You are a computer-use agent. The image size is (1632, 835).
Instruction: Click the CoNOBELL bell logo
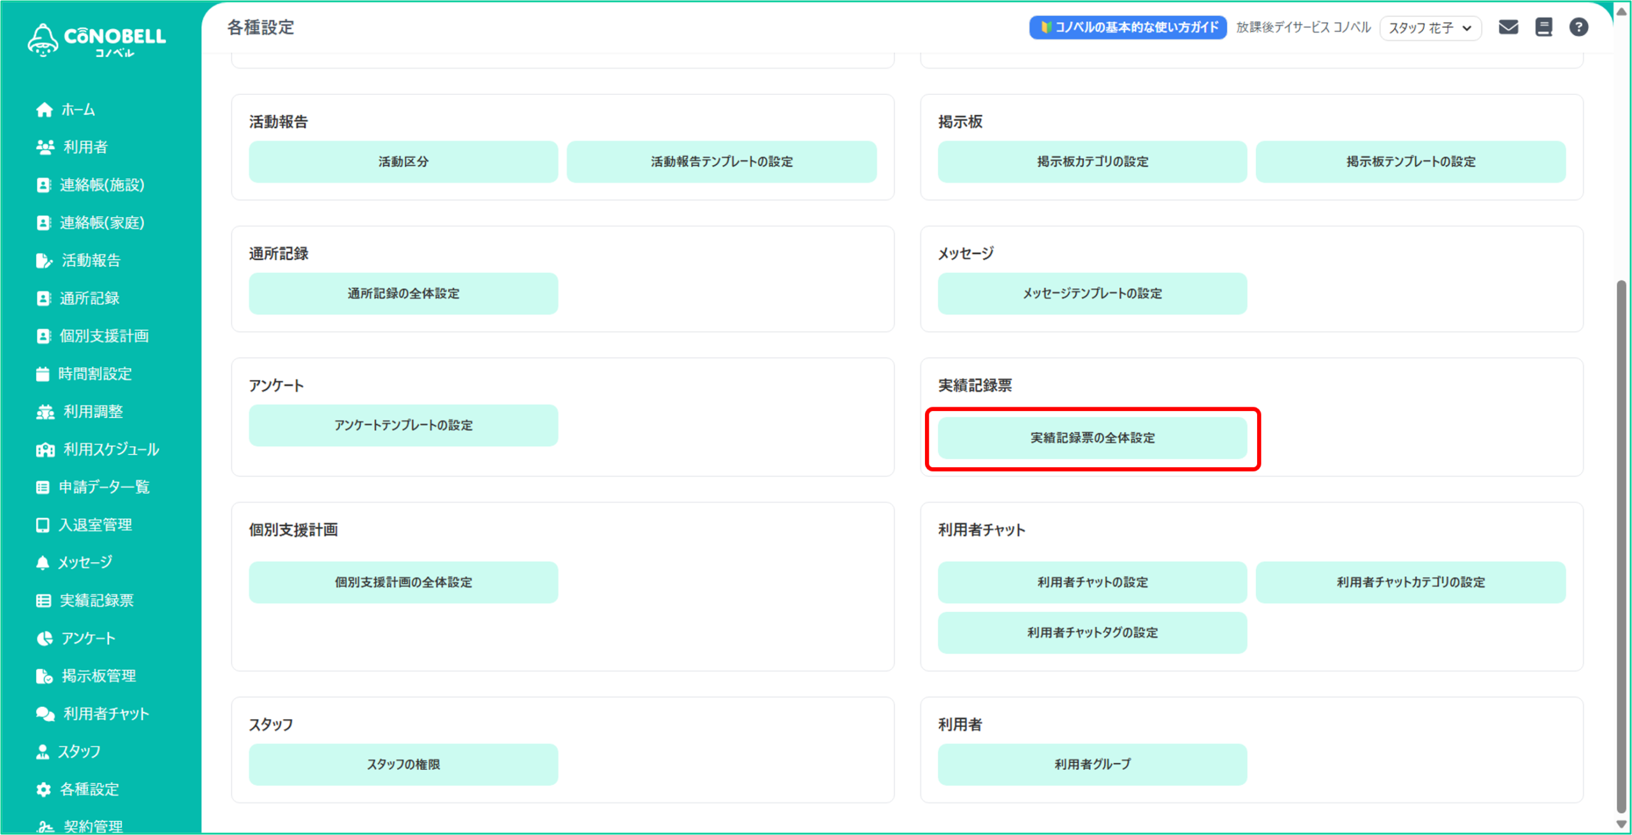click(43, 40)
